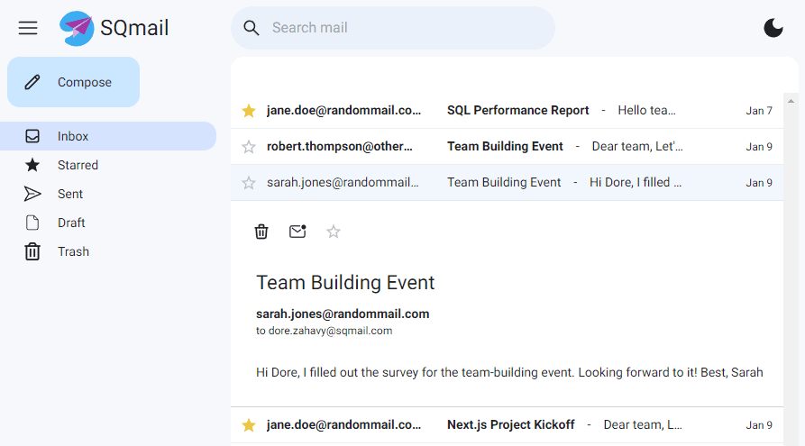The width and height of the screenshot is (805, 446).
Task: Focus the Search mail field
Action: pyautogui.click(x=393, y=28)
